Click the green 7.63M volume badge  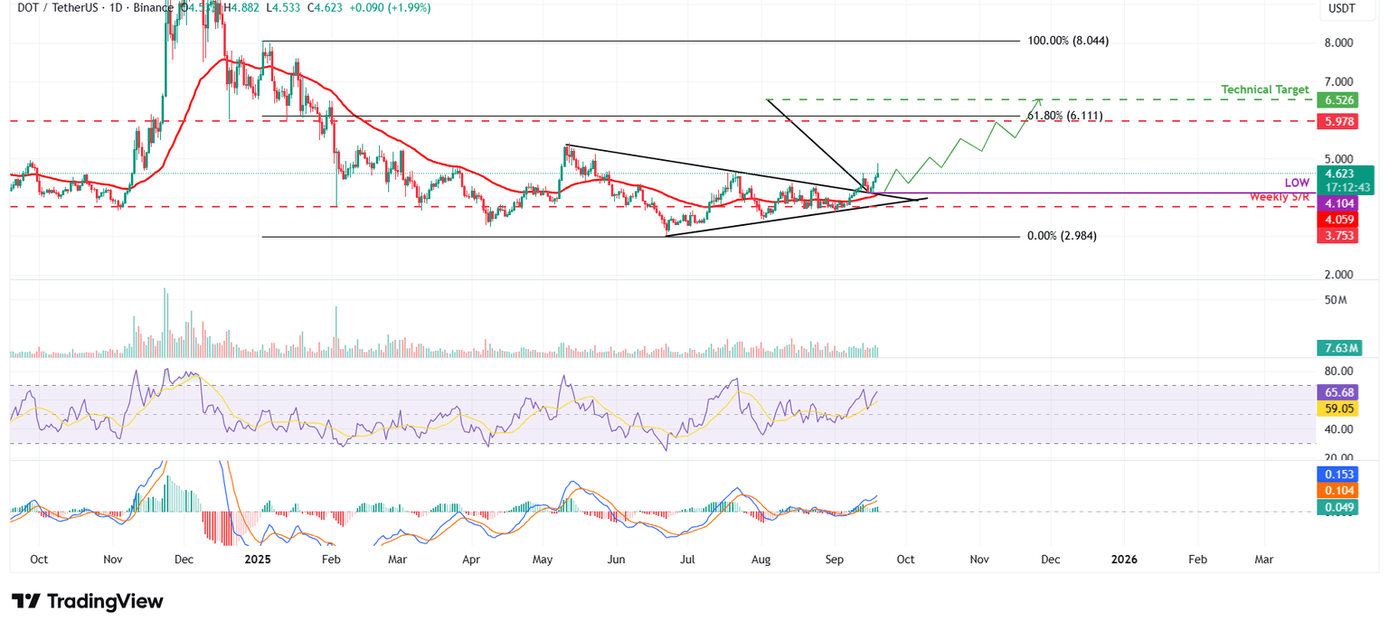[x=1339, y=347]
